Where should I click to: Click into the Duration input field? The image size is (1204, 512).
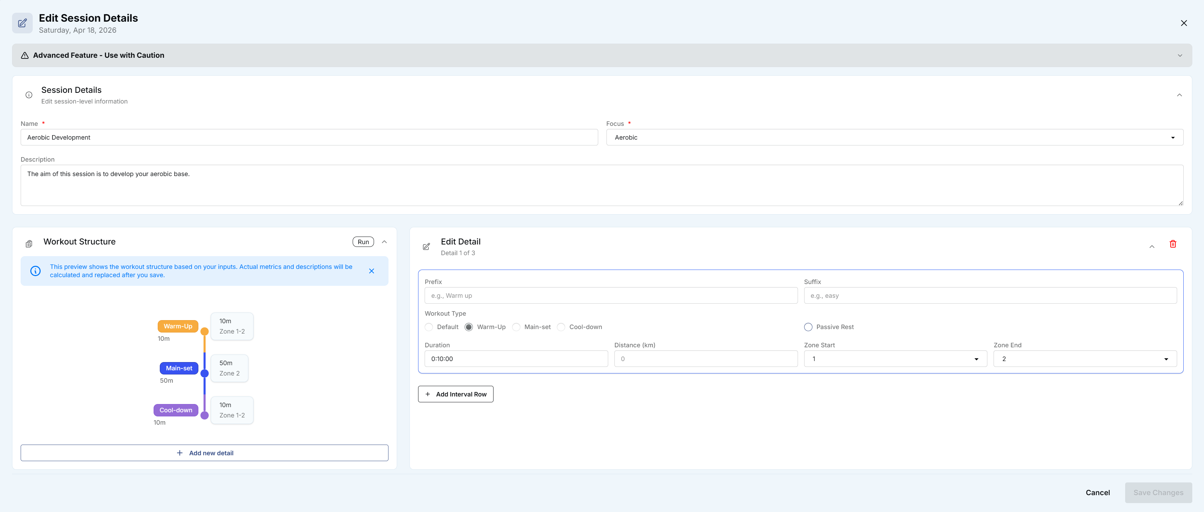click(516, 358)
